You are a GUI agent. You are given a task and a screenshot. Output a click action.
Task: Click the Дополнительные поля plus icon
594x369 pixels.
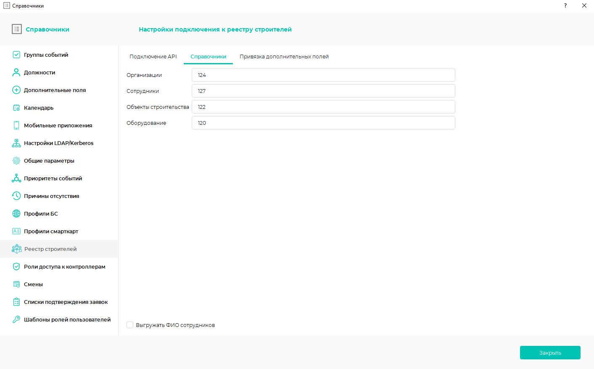pyautogui.click(x=16, y=90)
